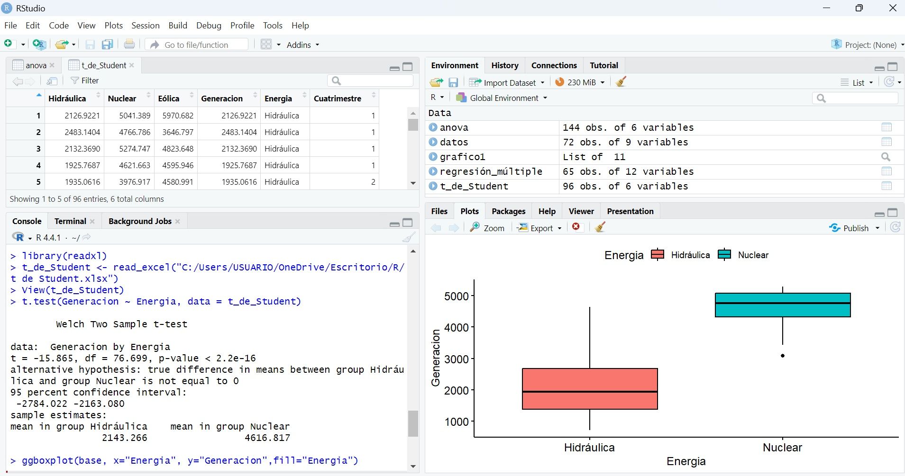This screenshot has height=476, width=905.
Task: Click console vertical scrollbar thumb
Action: tap(413, 423)
